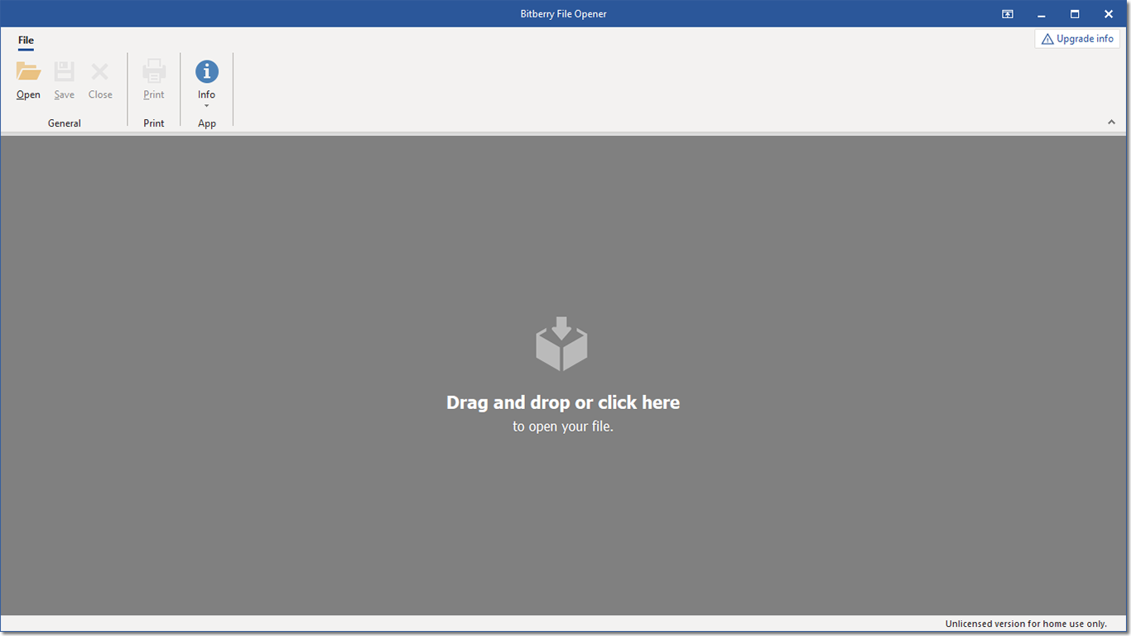The width and height of the screenshot is (1131, 636).
Task: Click the Close X icon in ribbon
Action: (x=100, y=72)
